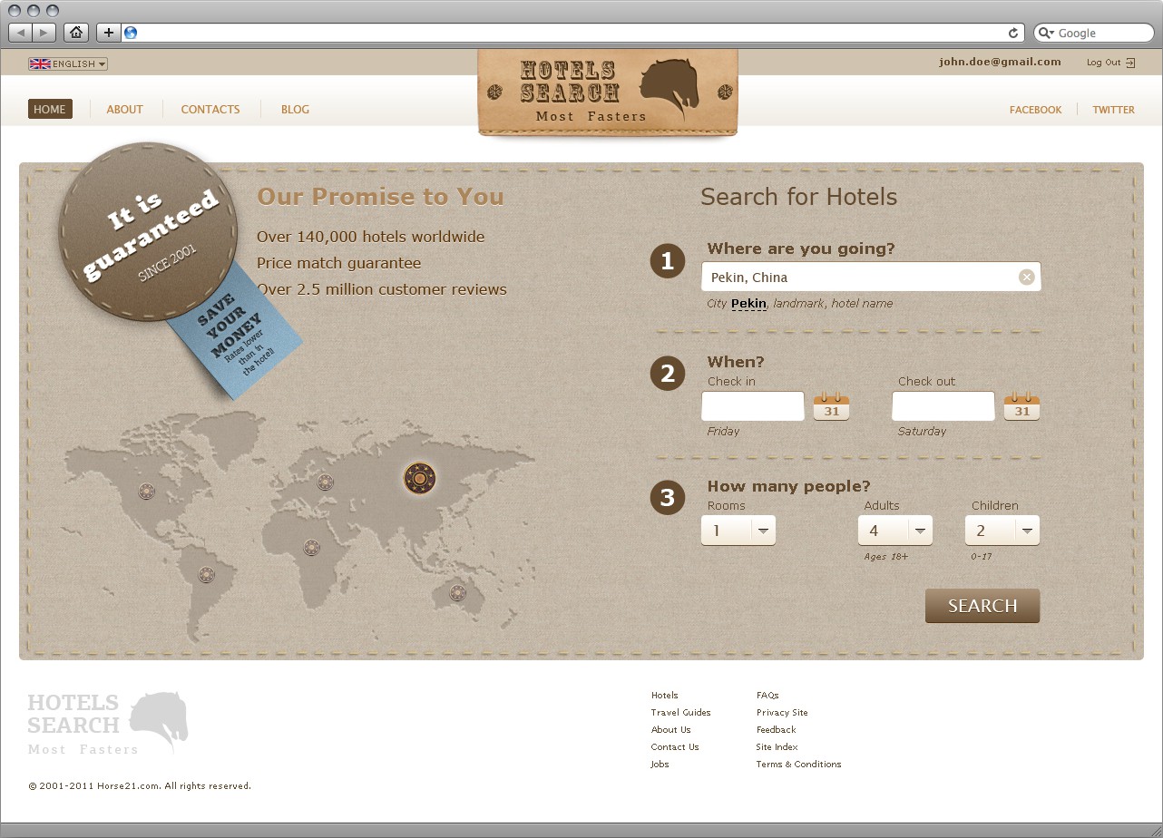1163x838 pixels.
Task: Open the Check in calendar icon
Action: [831, 406]
